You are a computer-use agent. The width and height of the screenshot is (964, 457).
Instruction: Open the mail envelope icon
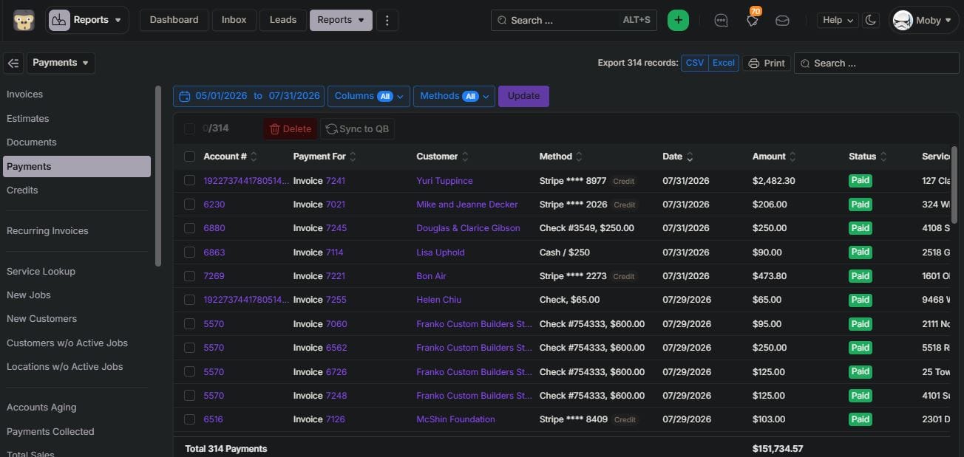pyautogui.click(x=782, y=21)
